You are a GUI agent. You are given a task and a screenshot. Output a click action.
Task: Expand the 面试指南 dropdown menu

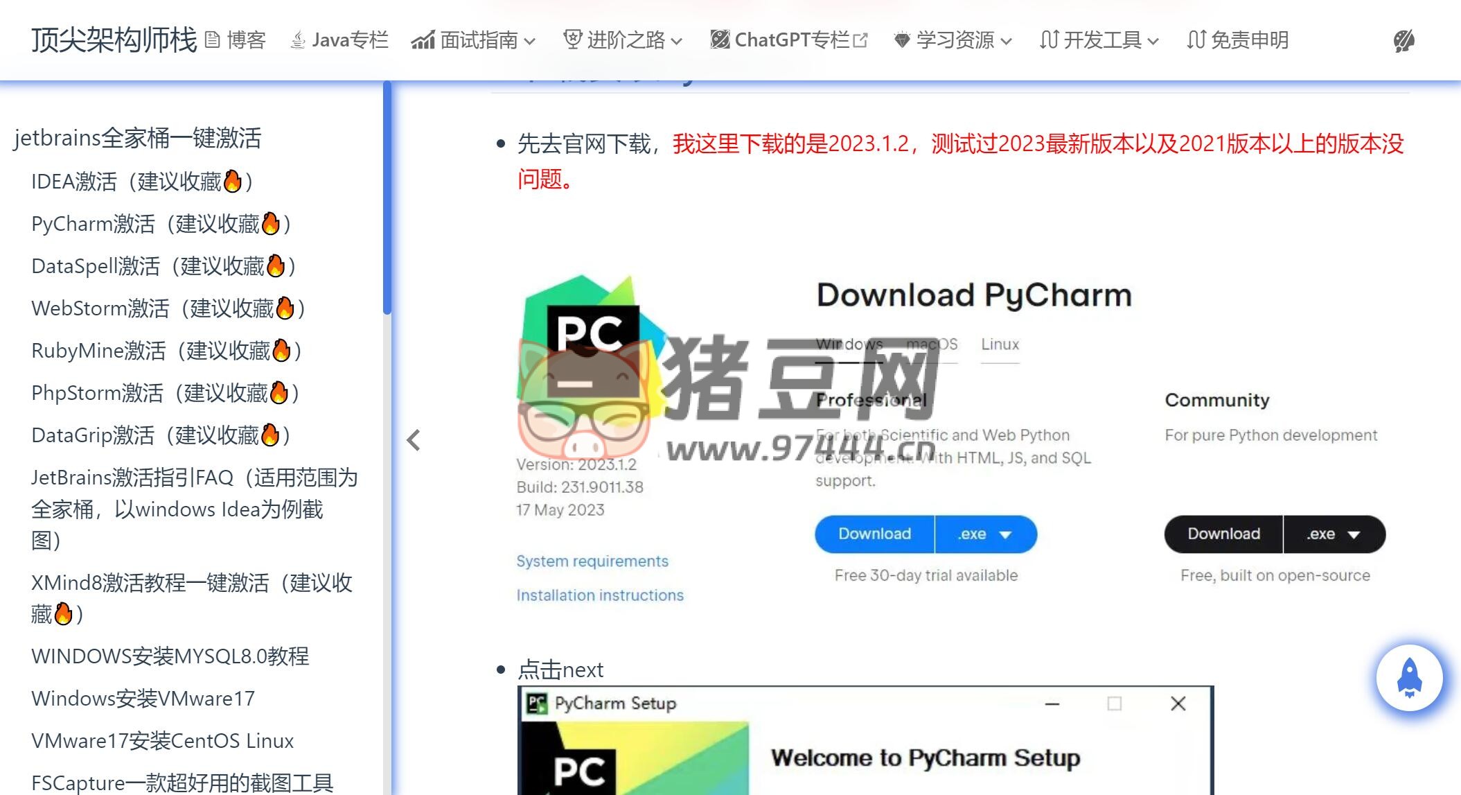coord(473,40)
